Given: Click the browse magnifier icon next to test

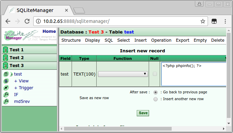Looking at the screenshot, I should click(x=11, y=74).
